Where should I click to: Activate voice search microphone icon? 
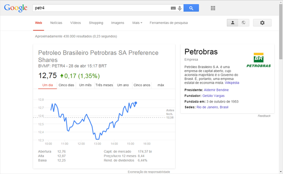[x=180, y=8]
